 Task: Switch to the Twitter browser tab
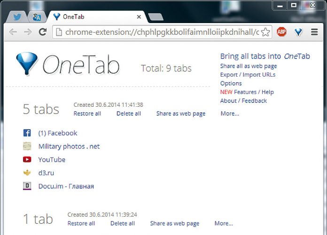click(x=17, y=17)
